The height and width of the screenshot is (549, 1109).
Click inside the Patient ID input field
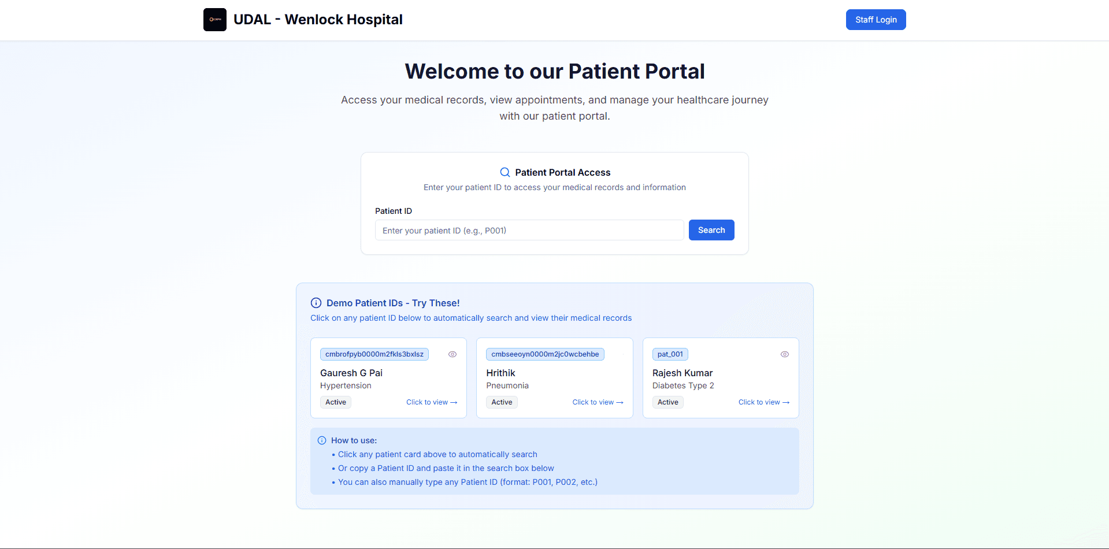pyautogui.click(x=529, y=230)
